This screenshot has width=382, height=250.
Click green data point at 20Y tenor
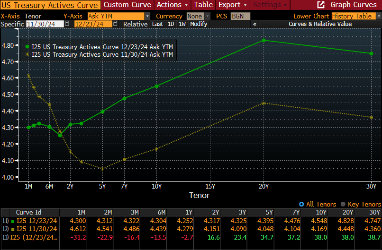click(264, 40)
